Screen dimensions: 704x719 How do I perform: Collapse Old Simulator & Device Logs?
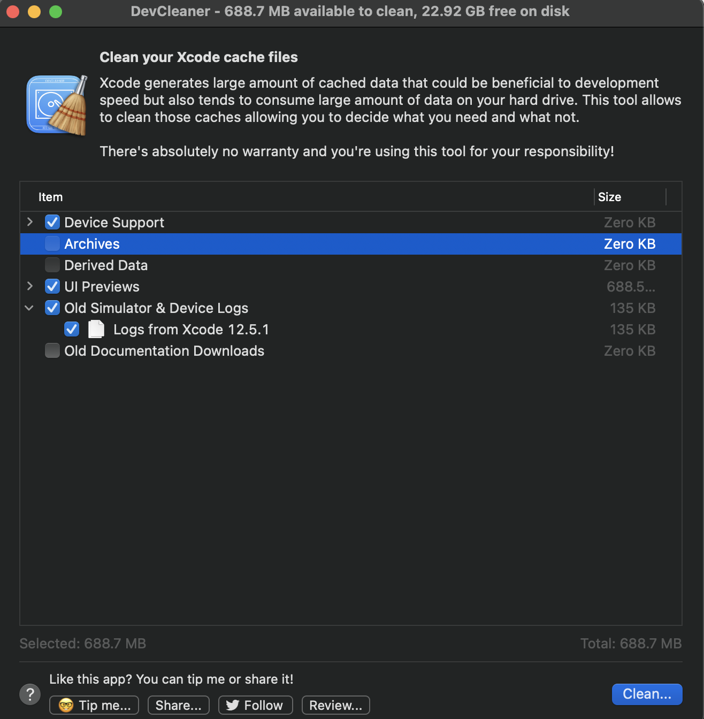[x=29, y=308]
